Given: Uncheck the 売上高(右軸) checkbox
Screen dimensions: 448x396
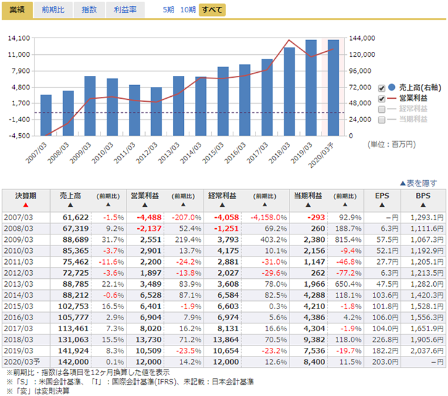Looking at the screenshot, I should pyautogui.click(x=381, y=88).
